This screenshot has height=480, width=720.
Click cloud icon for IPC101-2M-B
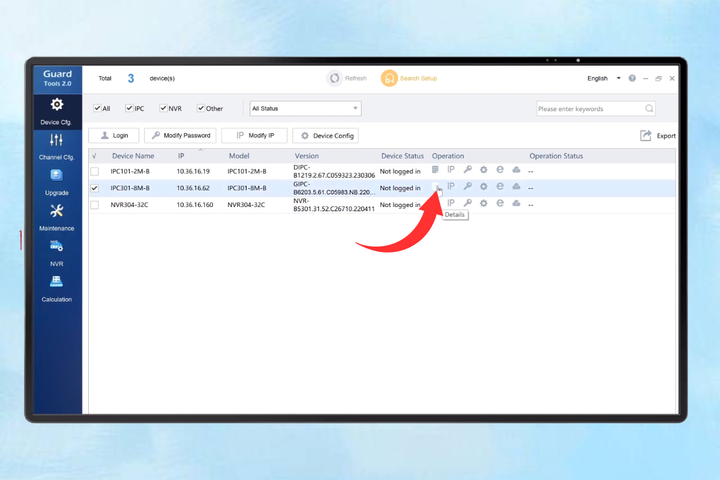[516, 170]
